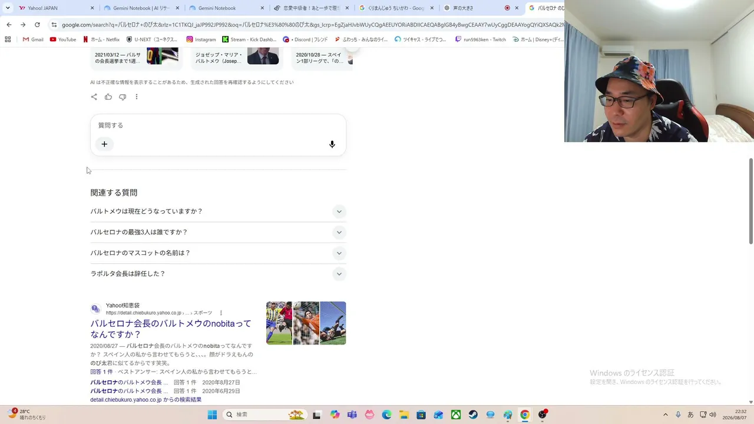Open the AI answer's three-dot options menu
The width and height of the screenshot is (754, 424).
coord(137,97)
